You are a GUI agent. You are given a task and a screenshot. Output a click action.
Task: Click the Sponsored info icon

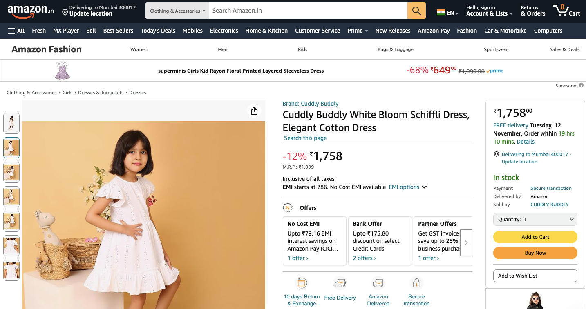click(x=581, y=86)
